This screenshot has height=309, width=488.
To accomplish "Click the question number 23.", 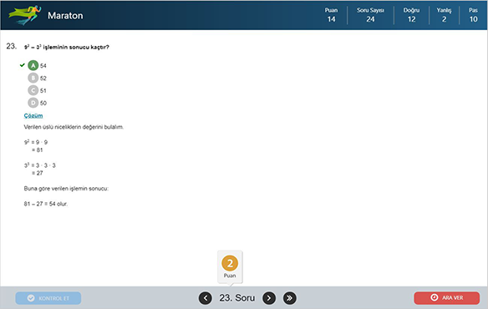I will click(x=11, y=47).
